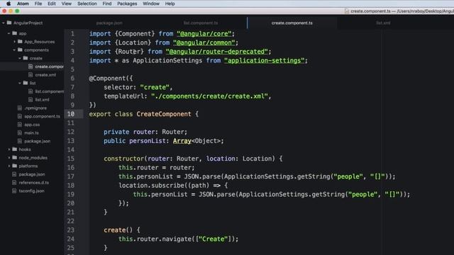
Task: Click the platforms folder icon
Action: pyautogui.click(x=14, y=166)
